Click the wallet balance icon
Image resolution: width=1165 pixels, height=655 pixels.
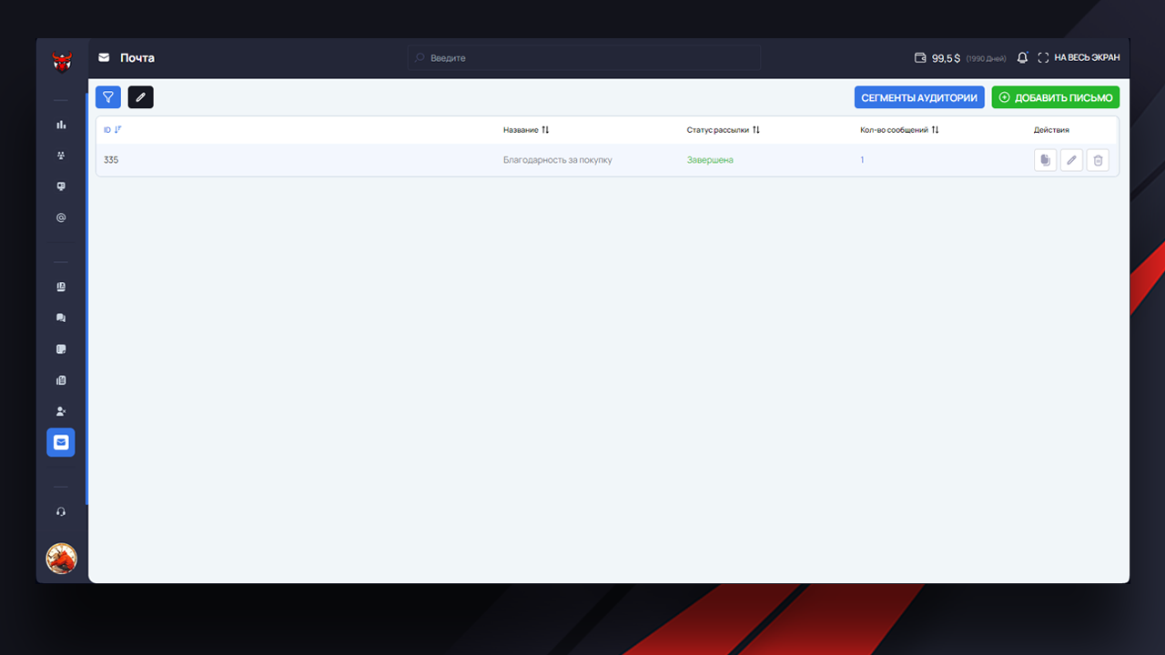[920, 57]
